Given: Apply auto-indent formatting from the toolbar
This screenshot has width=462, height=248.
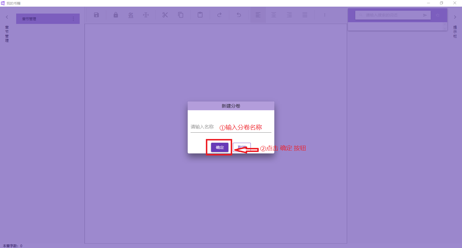Looking at the screenshot, I should (x=146, y=15).
